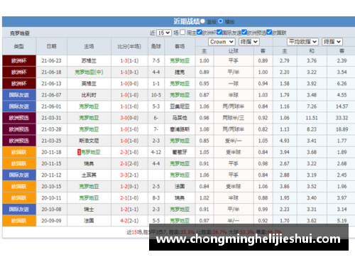Open home team 英格兰 link
The height and width of the screenshot is (257, 355).
click(x=89, y=84)
